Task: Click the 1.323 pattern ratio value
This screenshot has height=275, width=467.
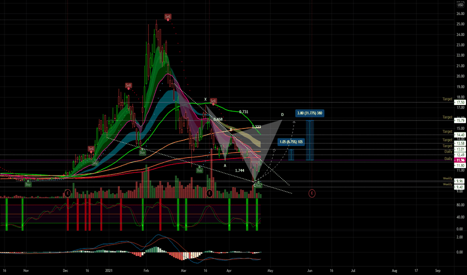Action: point(256,126)
